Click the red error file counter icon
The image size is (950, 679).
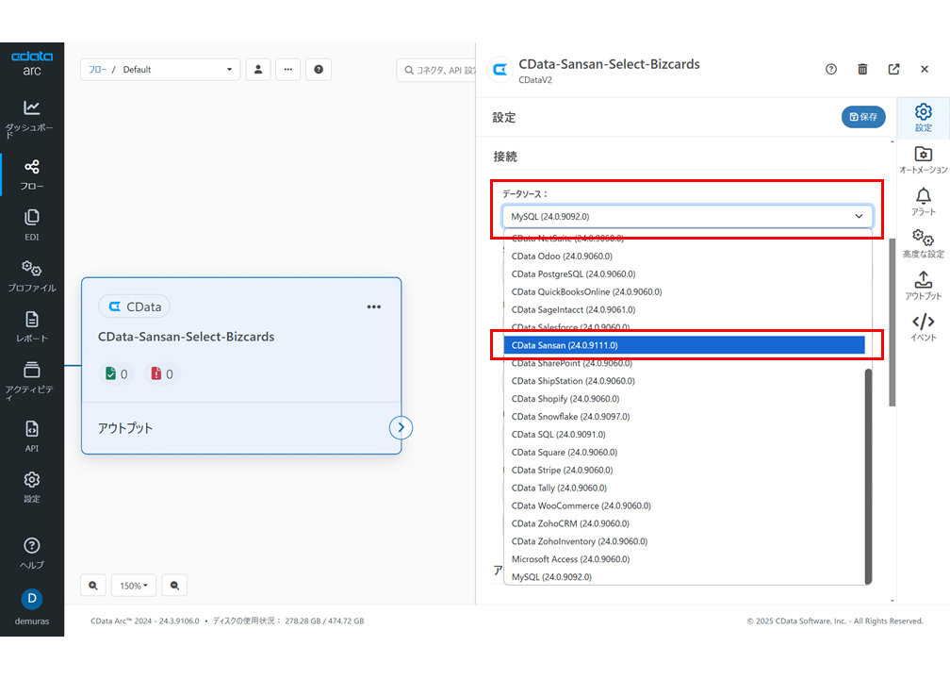coord(156,373)
